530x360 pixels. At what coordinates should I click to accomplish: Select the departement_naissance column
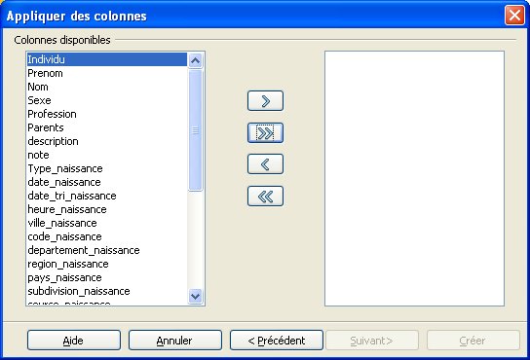[x=107, y=250]
